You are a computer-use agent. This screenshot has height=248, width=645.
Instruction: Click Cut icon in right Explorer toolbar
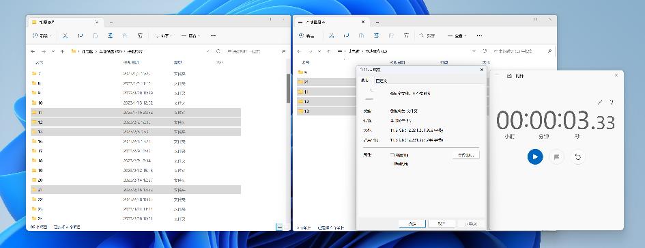tap(332, 36)
